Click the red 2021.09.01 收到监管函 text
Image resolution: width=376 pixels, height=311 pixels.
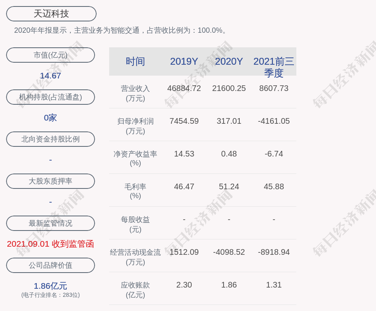[x=51, y=244]
